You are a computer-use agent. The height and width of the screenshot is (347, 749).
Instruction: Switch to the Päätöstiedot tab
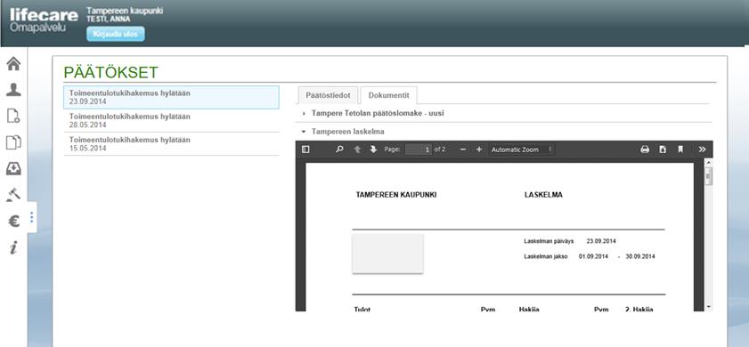[x=328, y=95]
